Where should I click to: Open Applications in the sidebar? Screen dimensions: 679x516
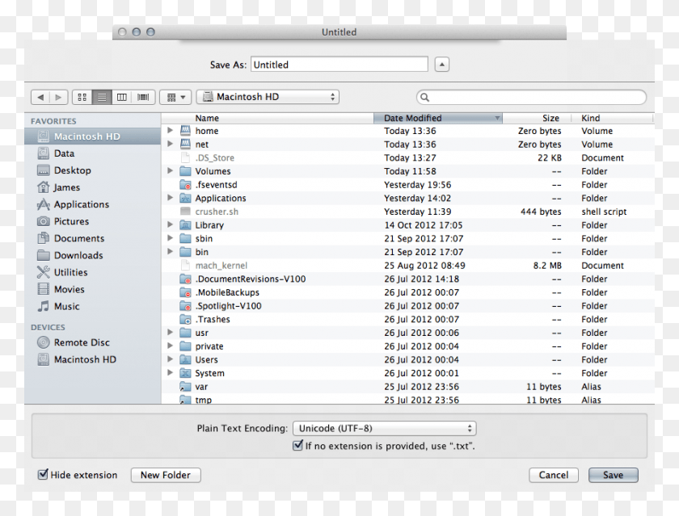click(x=93, y=204)
